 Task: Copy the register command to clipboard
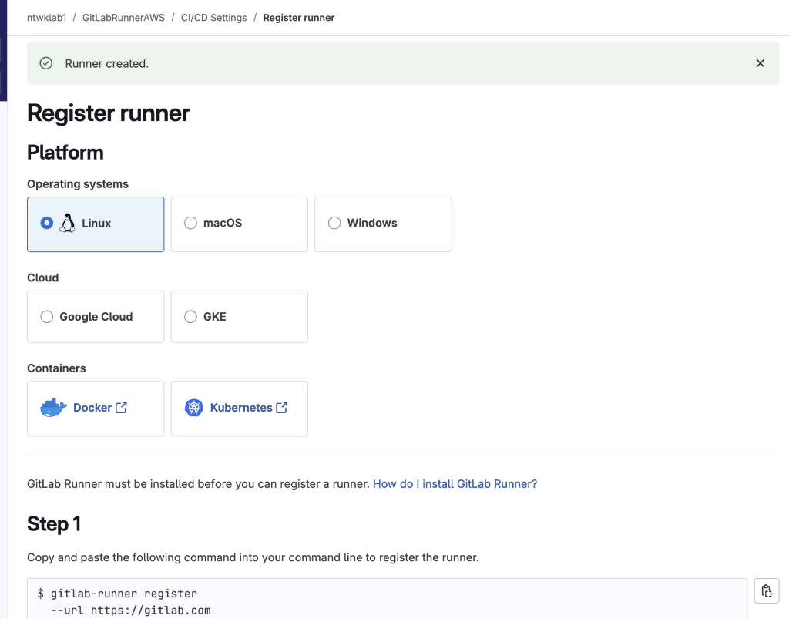point(767,590)
